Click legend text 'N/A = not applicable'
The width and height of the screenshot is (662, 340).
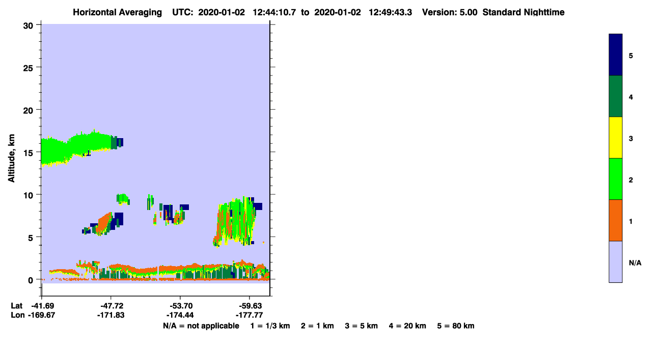(x=201, y=326)
